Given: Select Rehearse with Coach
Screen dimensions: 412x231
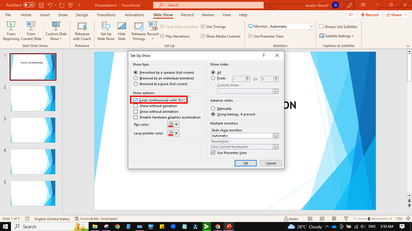Looking at the screenshot, I should (82, 30).
